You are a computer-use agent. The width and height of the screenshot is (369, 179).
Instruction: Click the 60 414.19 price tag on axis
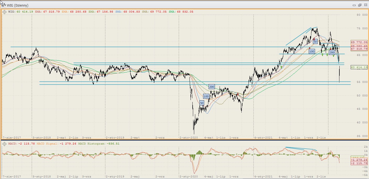click(359, 67)
